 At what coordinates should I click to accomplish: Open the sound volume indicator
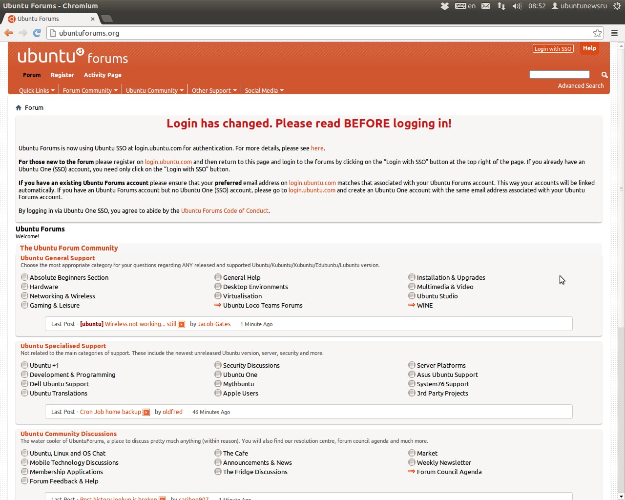pyautogui.click(x=517, y=6)
